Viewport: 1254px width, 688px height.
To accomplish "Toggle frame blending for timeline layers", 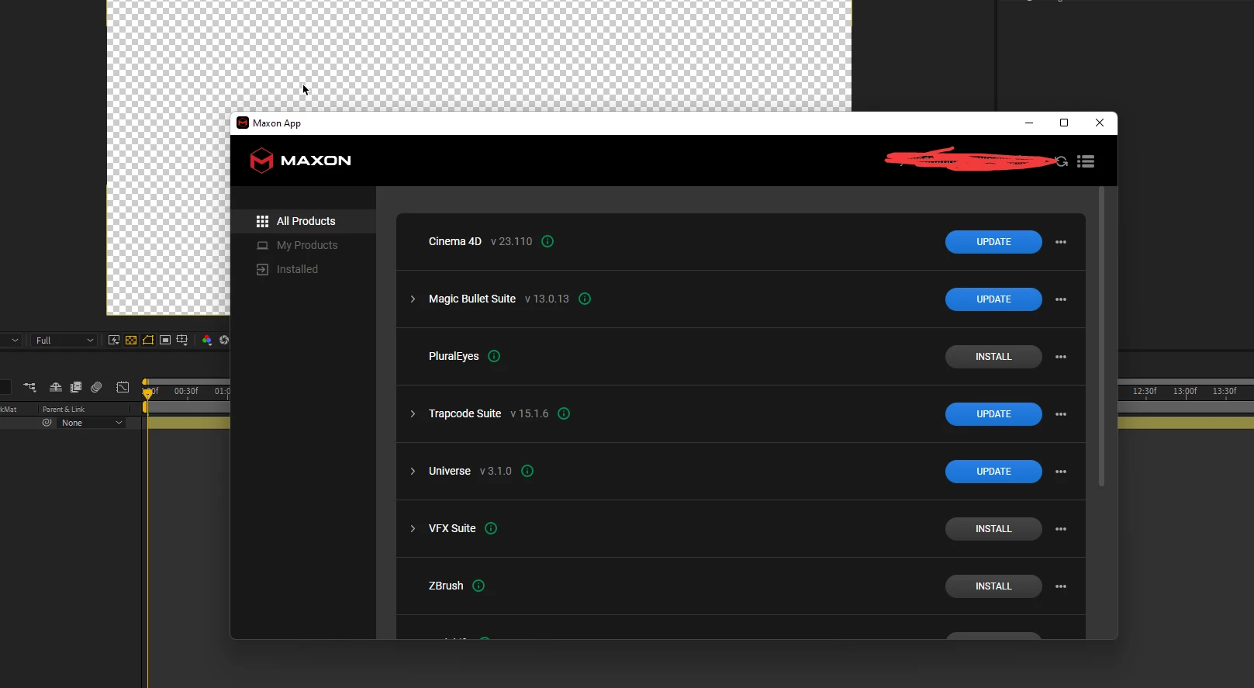I will [76, 387].
